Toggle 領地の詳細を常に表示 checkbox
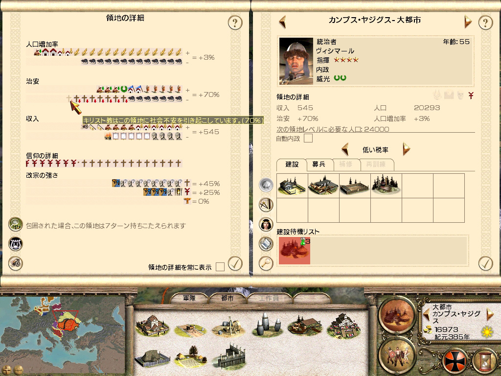The width and height of the screenshot is (501, 376). (220, 267)
